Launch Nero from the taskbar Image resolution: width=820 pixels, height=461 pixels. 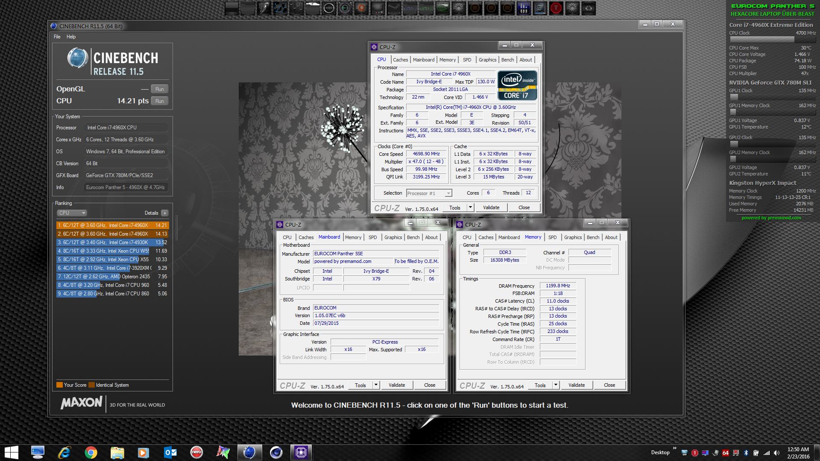[x=196, y=452]
